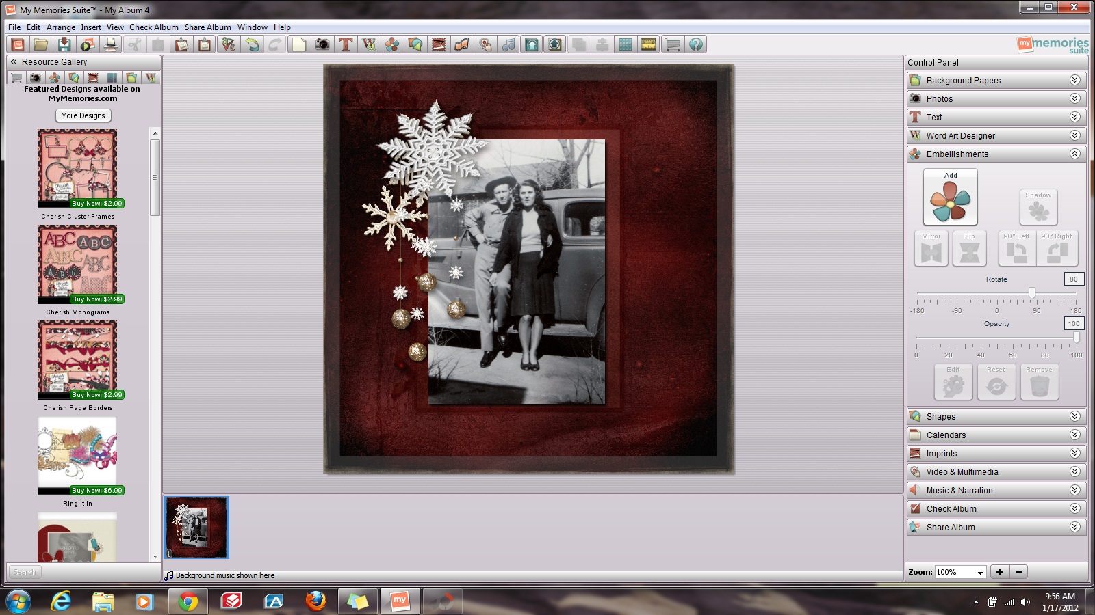Click the Add embellishment flower button
This screenshot has height=615, width=1095.
point(950,197)
